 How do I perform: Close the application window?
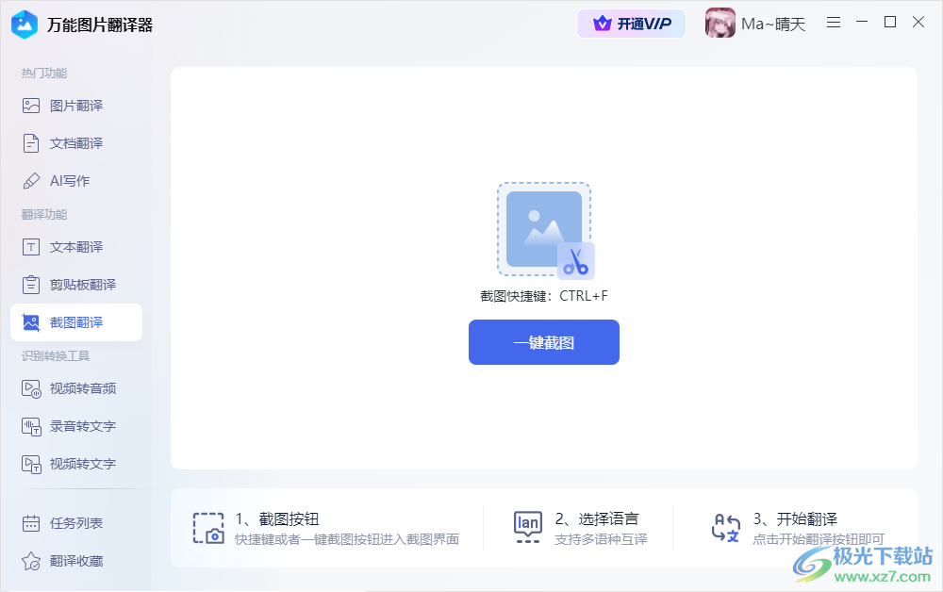pos(918,23)
